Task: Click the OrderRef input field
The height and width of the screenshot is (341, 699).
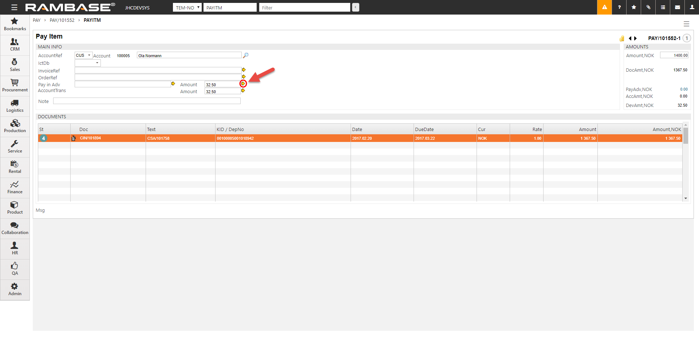Action: click(x=158, y=77)
